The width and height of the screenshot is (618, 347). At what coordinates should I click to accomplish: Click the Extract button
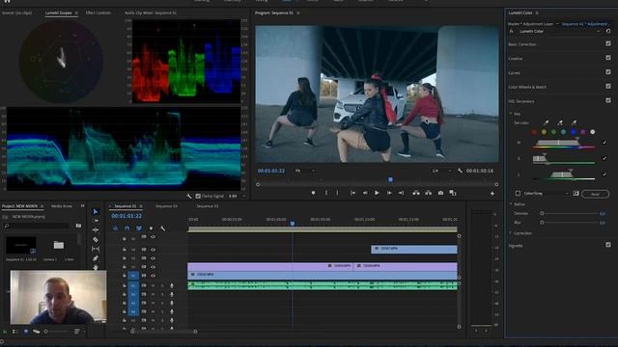click(x=428, y=193)
